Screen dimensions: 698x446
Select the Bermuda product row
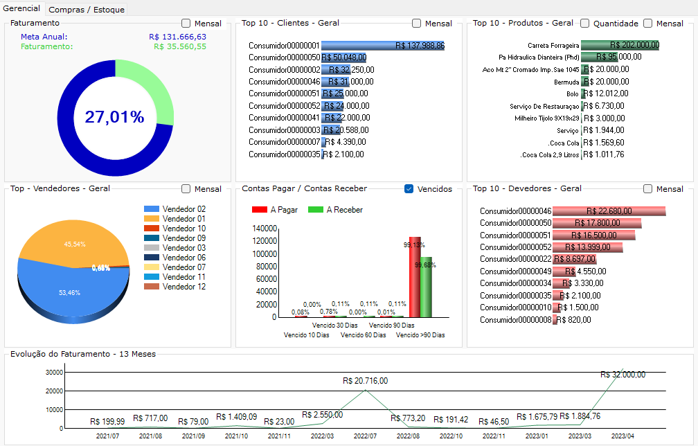(591, 82)
